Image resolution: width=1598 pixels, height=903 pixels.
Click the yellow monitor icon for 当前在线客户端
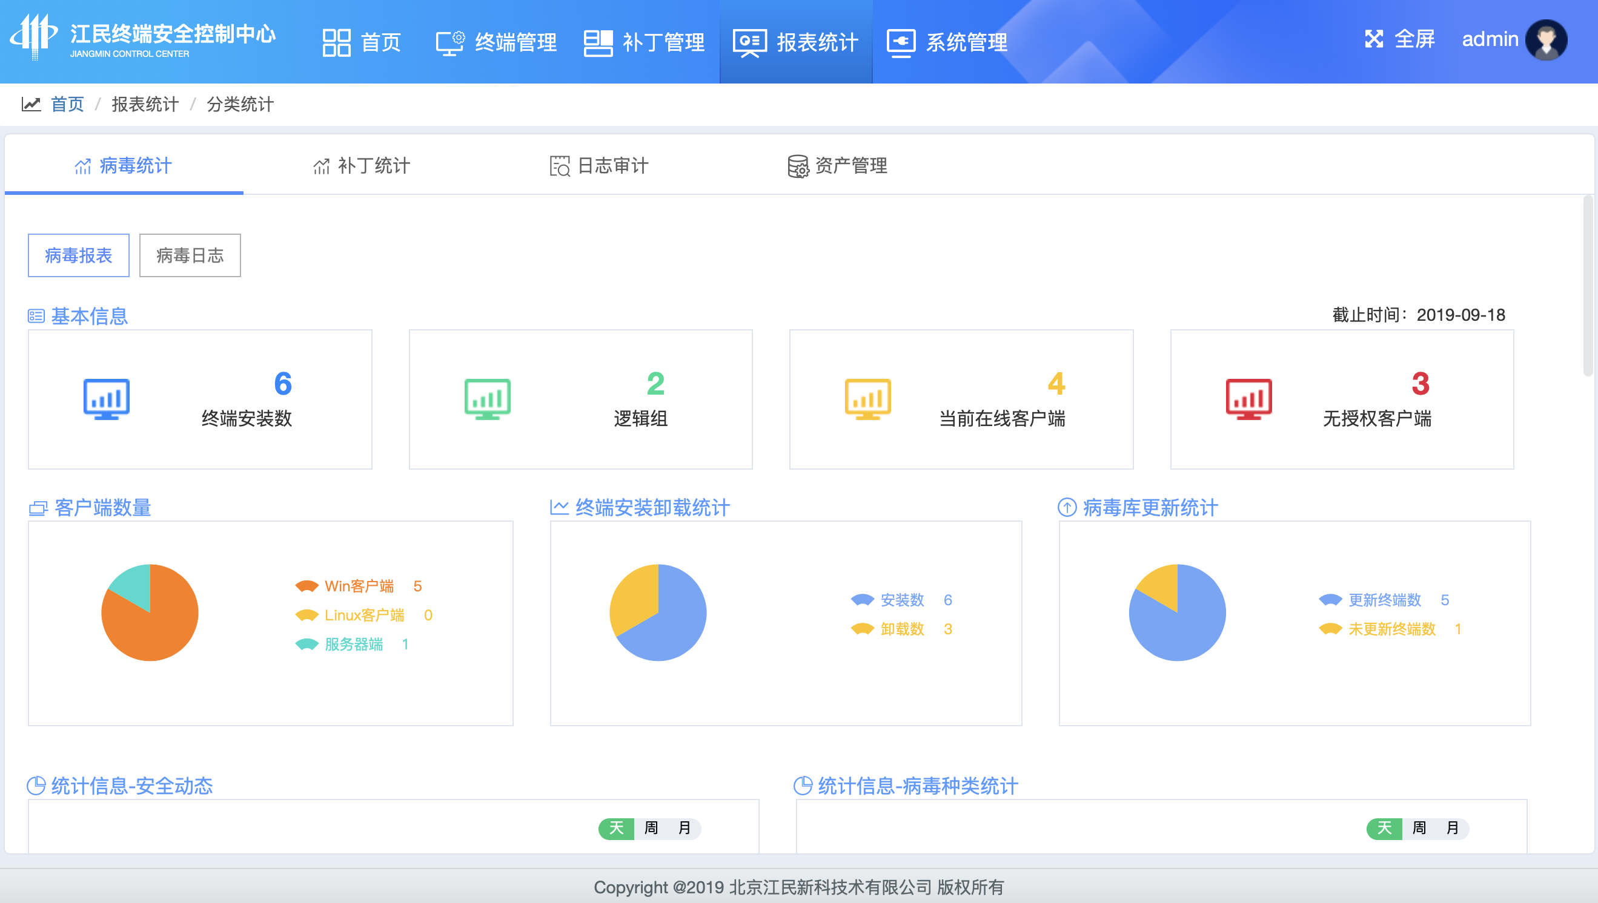coord(867,399)
